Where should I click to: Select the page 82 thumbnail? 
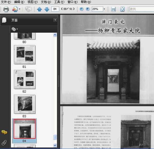pyautogui.click(x=25, y=79)
